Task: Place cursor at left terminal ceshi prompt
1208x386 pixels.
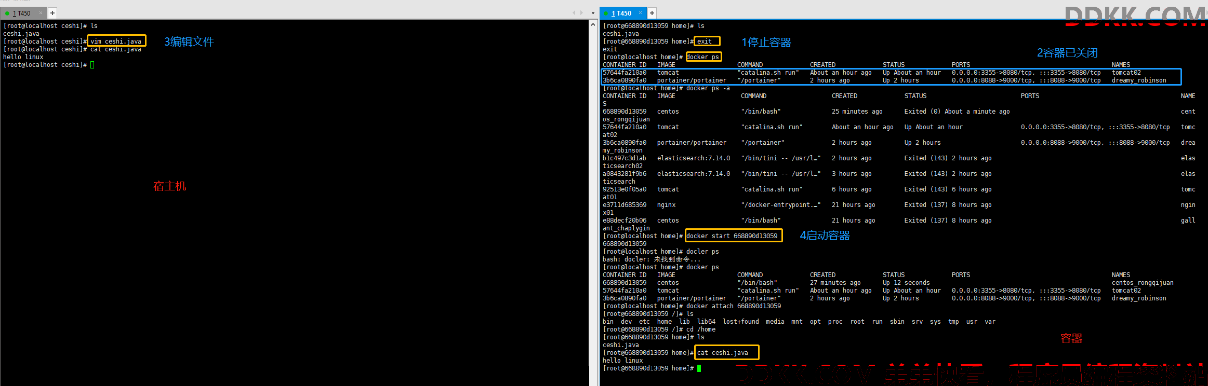Action: click(x=92, y=65)
